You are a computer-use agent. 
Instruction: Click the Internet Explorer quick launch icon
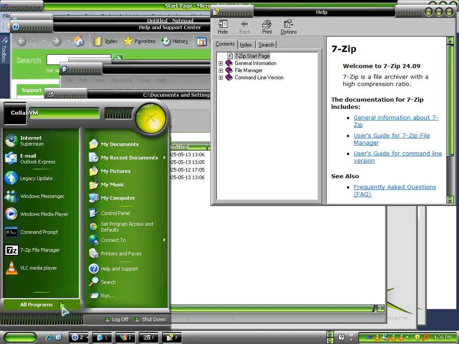click(x=49, y=337)
